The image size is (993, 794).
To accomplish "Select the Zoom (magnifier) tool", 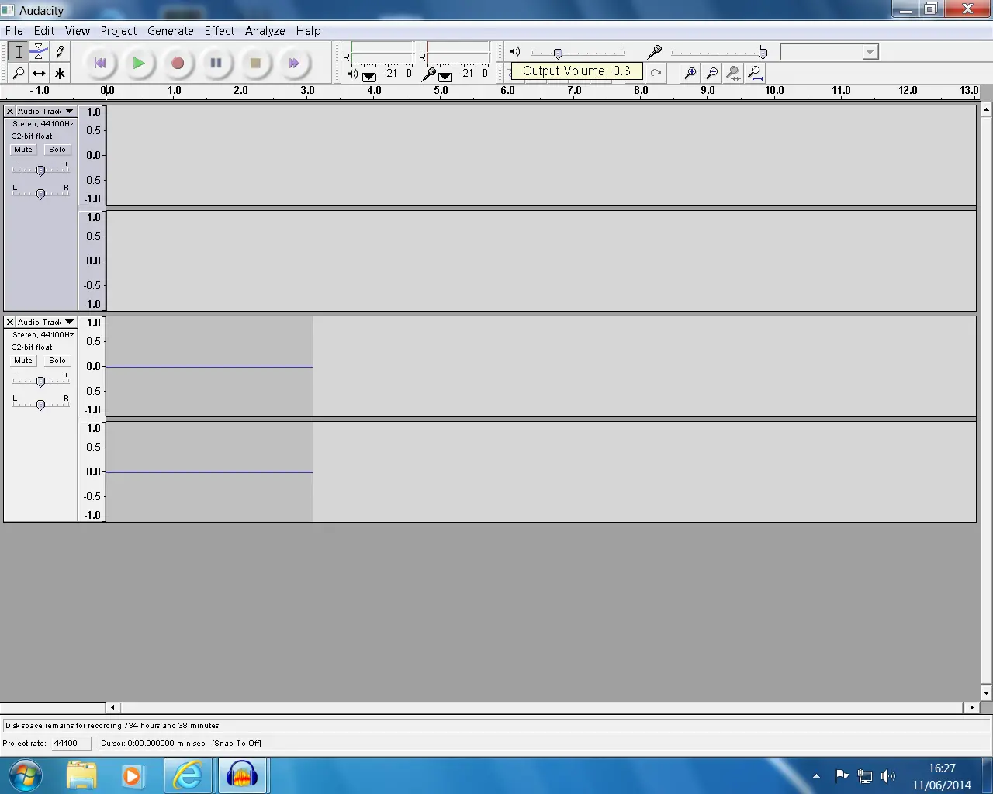I will click(19, 73).
